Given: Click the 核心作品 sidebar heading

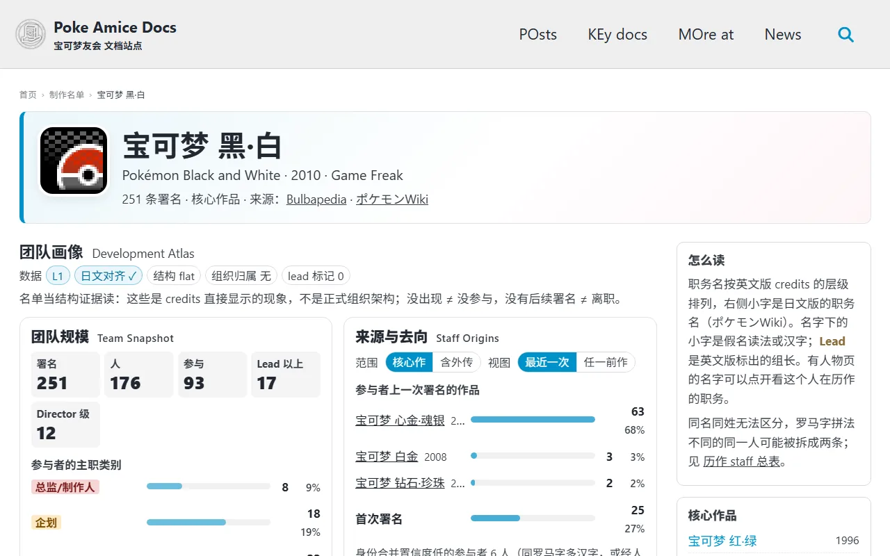Looking at the screenshot, I should point(713,516).
